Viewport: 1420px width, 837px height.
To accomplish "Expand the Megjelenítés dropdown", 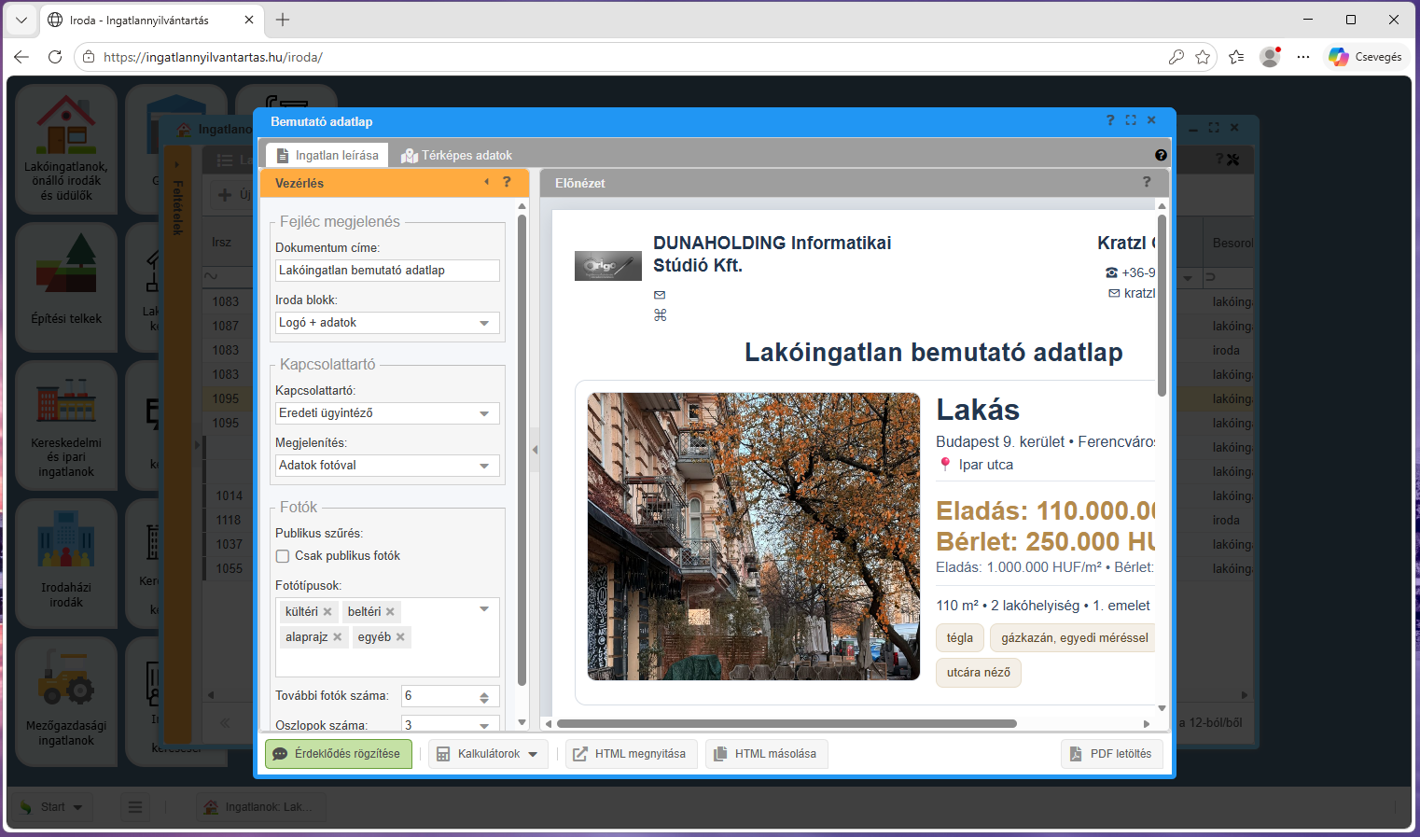I will click(484, 466).
